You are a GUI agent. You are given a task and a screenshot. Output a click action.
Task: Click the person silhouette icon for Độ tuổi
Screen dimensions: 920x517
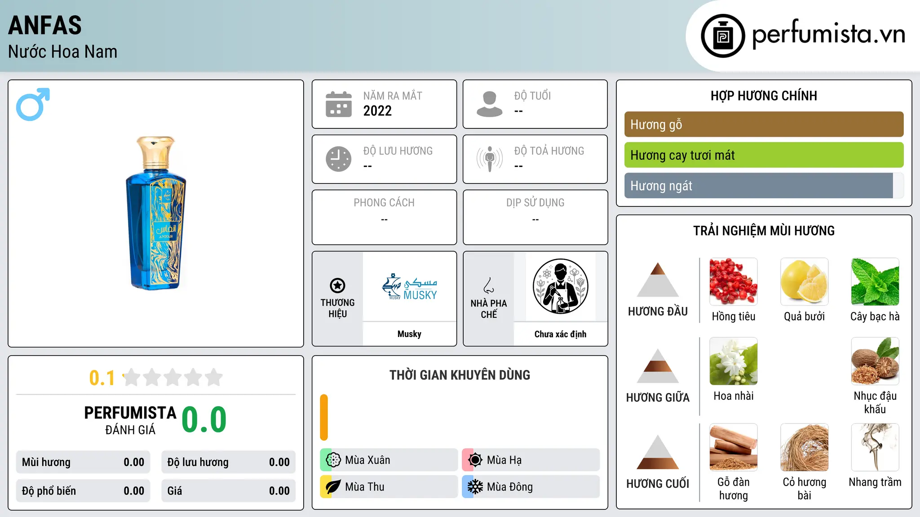[489, 104]
